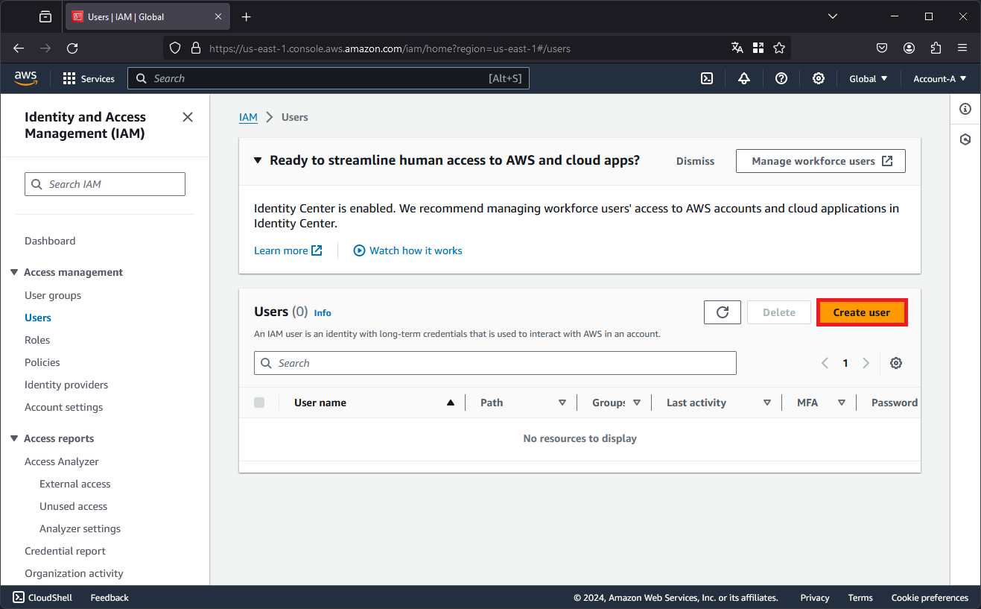Click the shield tracking protection icon
This screenshot has height=609, width=981.
tap(175, 48)
